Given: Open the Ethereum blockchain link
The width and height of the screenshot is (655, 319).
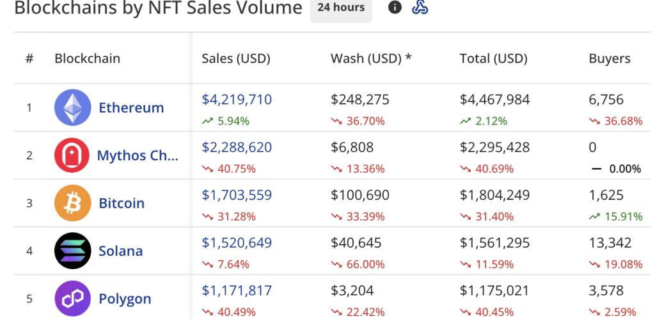Looking at the screenshot, I should [131, 108].
